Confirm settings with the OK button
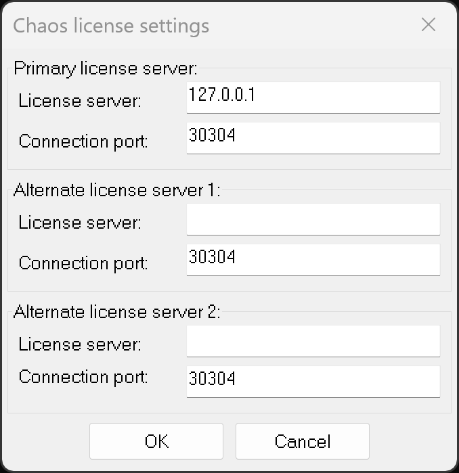Image resolution: width=459 pixels, height=473 pixels. coord(156,441)
